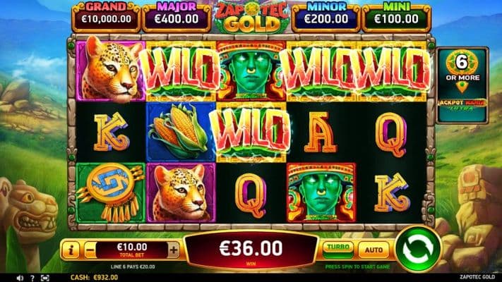
Task: Toggle Turbo spin mode
Action: point(338,250)
